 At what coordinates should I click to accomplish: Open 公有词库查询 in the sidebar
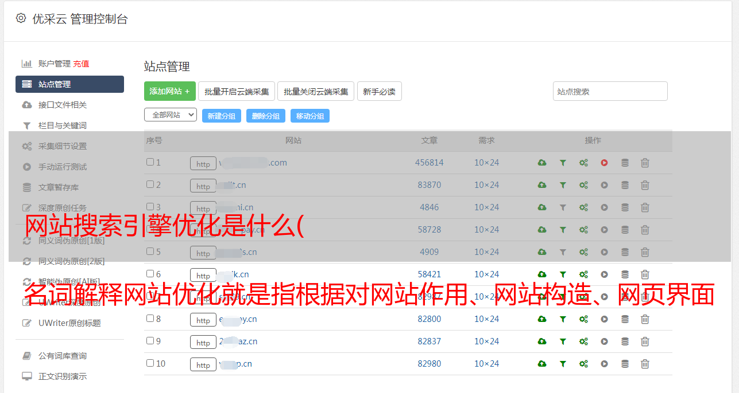pyautogui.click(x=62, y=356)
